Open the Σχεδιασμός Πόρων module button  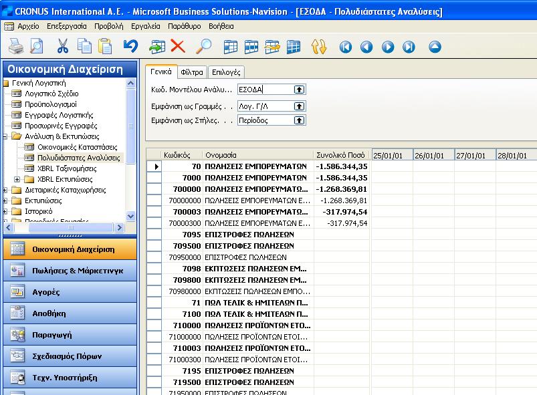(x=70, y=356)
